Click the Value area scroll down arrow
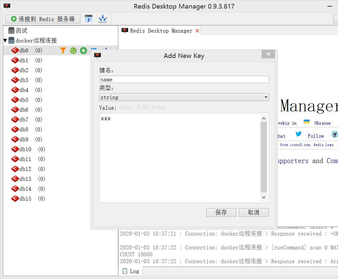Image resolution: width=338 pixels, height=279 pixels. (x=264, y=197)
